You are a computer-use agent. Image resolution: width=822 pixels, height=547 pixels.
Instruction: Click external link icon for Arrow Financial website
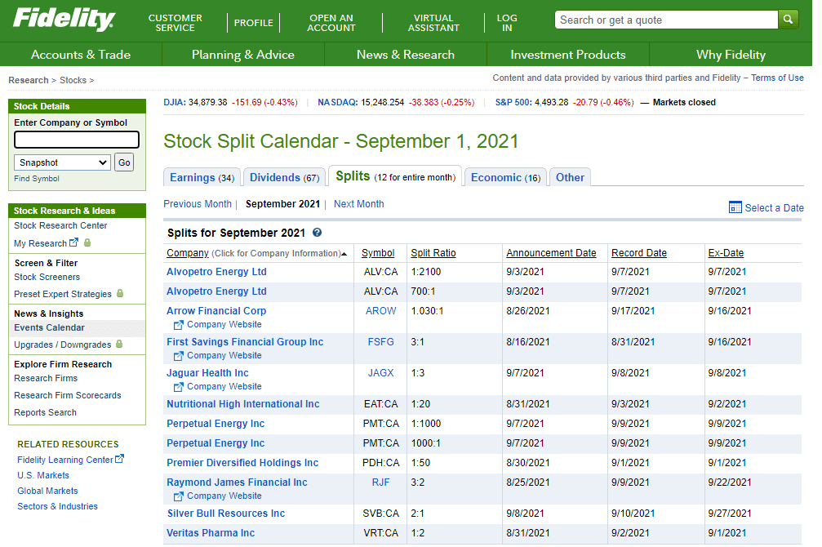[x=179, y=325]
